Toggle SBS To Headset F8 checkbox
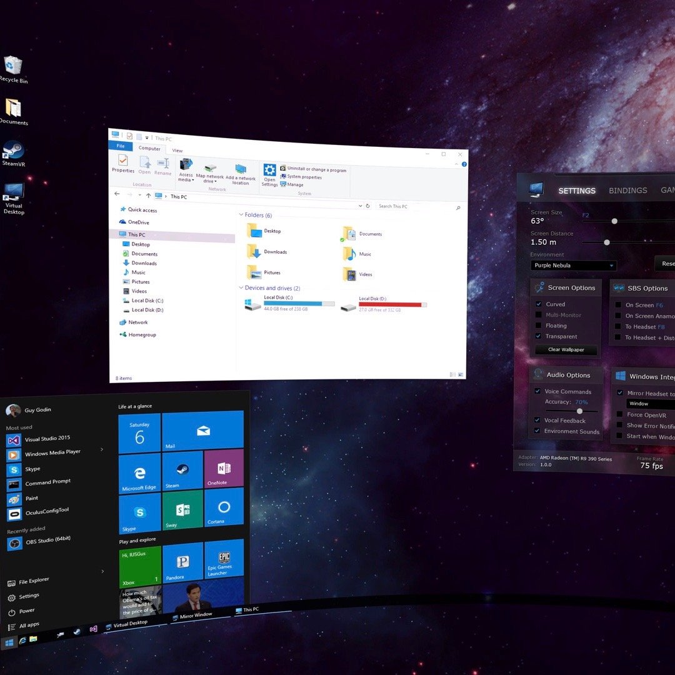Viewport: 675px width, 675px height. [617, 326]
